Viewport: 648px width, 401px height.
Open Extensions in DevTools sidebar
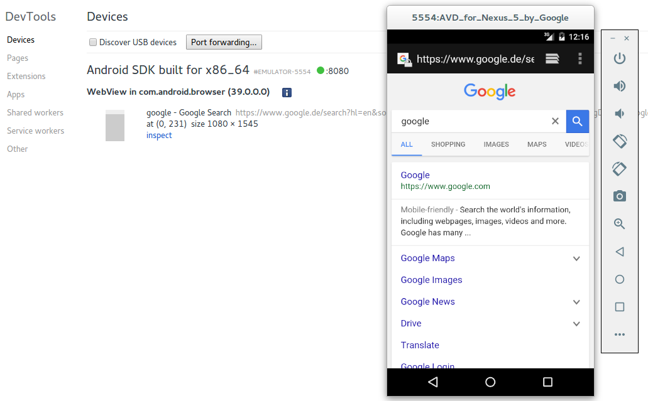26,77
